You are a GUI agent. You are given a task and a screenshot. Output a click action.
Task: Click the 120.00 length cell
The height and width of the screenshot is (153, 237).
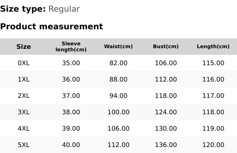coord(213,145)
